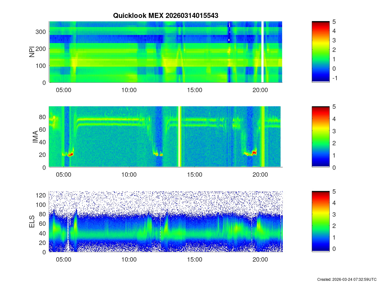Select the ELS y-axis label
This screenshot has width=377, height=283.
coord(32,222)
